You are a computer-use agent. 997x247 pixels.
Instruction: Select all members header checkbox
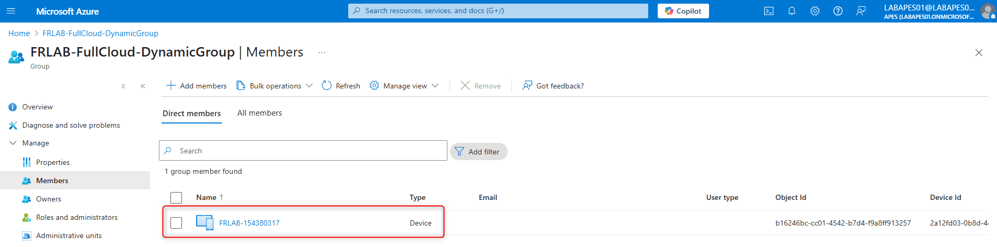pos(176,198)
